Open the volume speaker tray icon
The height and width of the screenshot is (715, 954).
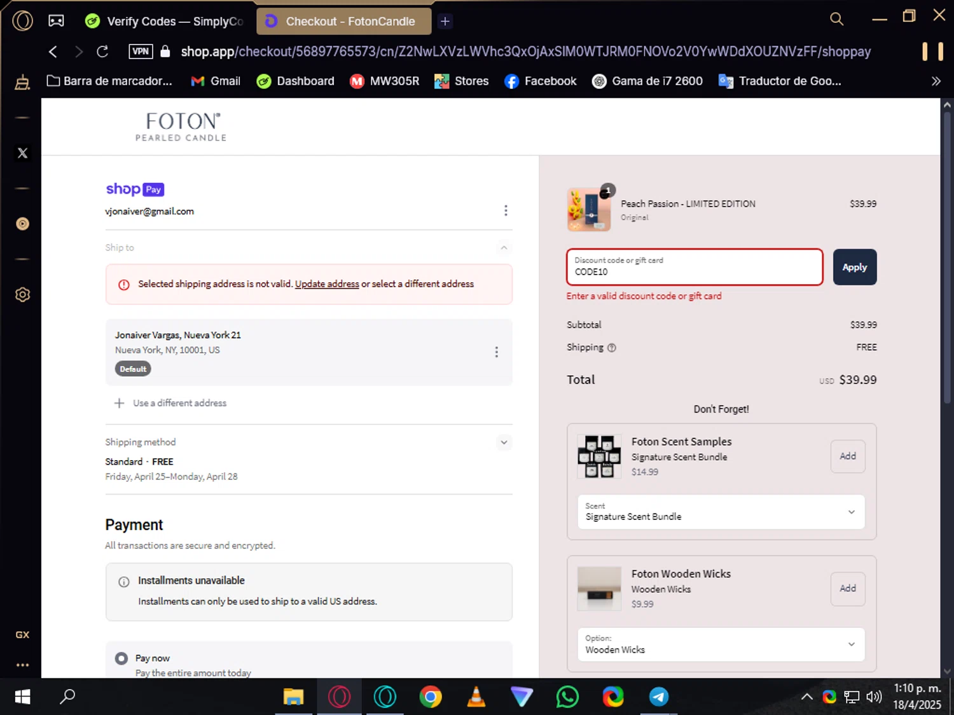(874, 697)
